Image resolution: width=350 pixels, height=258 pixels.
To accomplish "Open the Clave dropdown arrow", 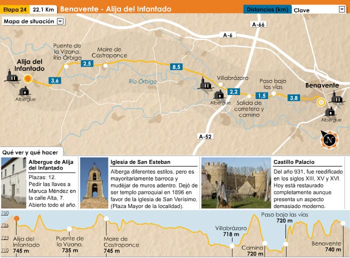I will click(x=341, y=9).
